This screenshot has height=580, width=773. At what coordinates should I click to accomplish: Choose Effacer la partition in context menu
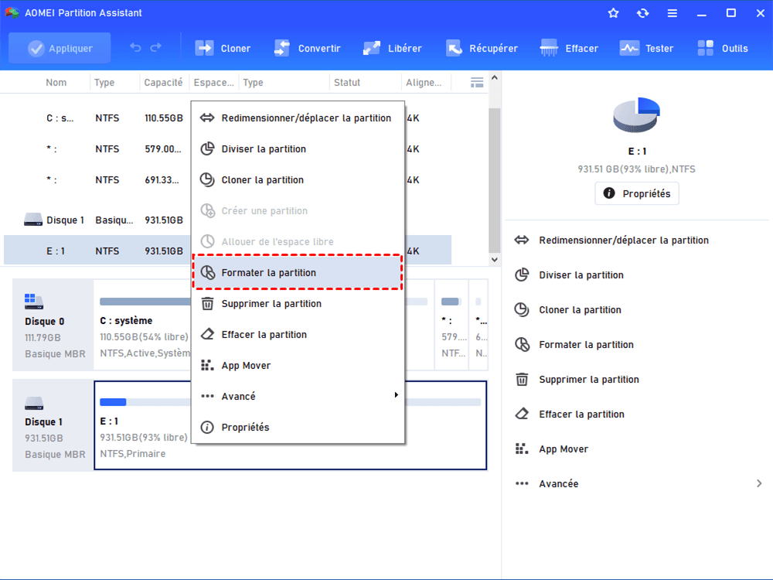click(x=298, y=335)
